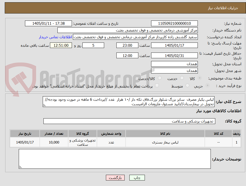Click the ردیف column header
The height and width of the screenshot is (186, 246).
tap(237, 134)
